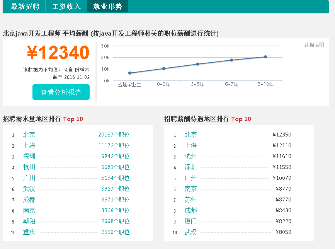
Task: Switch to the 最新招聘 tab
Action: 26,6
